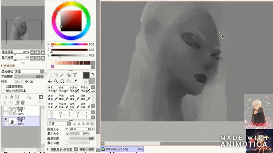Screen dimensions: 273x153
Task: Toggle transparent color below foreground swatch
Action: pyautogui.click(x=85, y=82)
